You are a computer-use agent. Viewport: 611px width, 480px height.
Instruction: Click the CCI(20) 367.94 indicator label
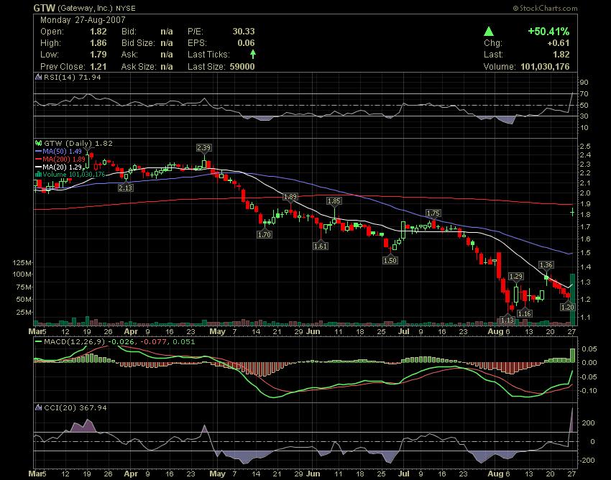point(75,407)
